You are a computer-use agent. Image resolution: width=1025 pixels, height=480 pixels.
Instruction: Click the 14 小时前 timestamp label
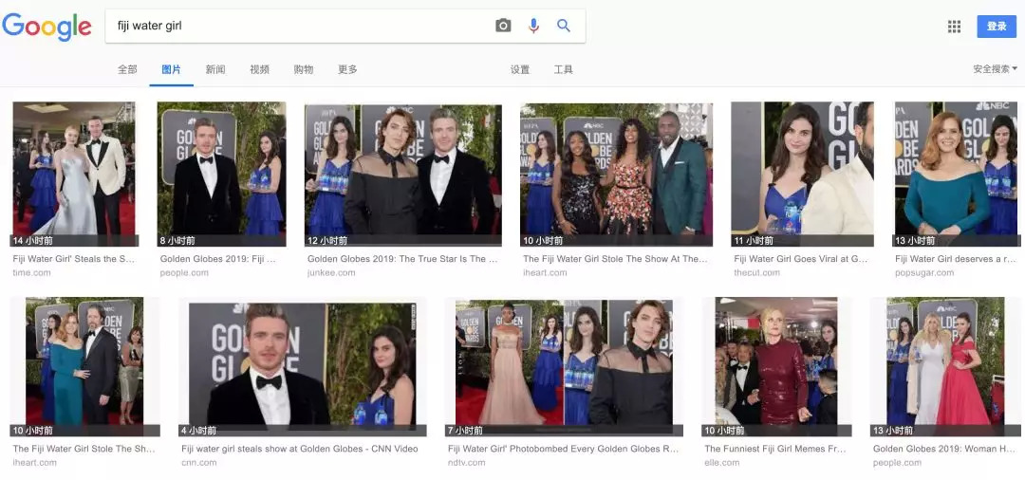pos(32,240)
